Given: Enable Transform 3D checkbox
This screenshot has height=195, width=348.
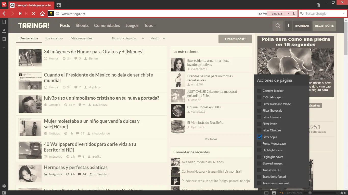Looking at the screenshot, I should [x=259, y=170].
